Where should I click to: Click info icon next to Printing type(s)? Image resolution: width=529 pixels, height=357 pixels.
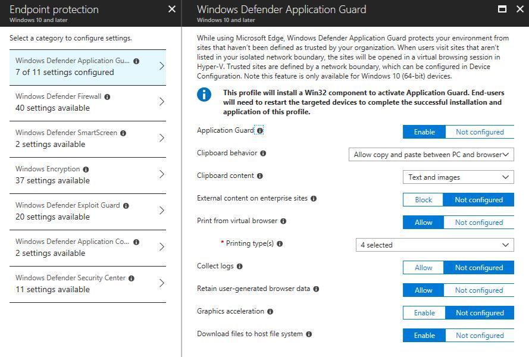click(280, 243)
